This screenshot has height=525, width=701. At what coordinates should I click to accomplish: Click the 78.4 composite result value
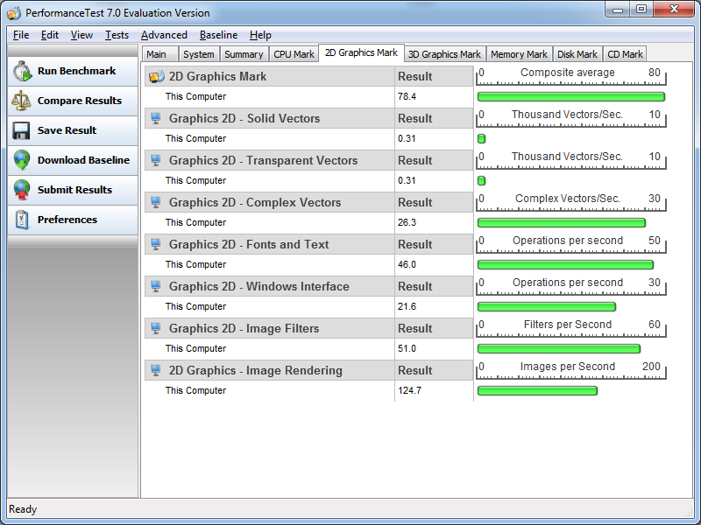pyautogui.click(x=407, y=96)
